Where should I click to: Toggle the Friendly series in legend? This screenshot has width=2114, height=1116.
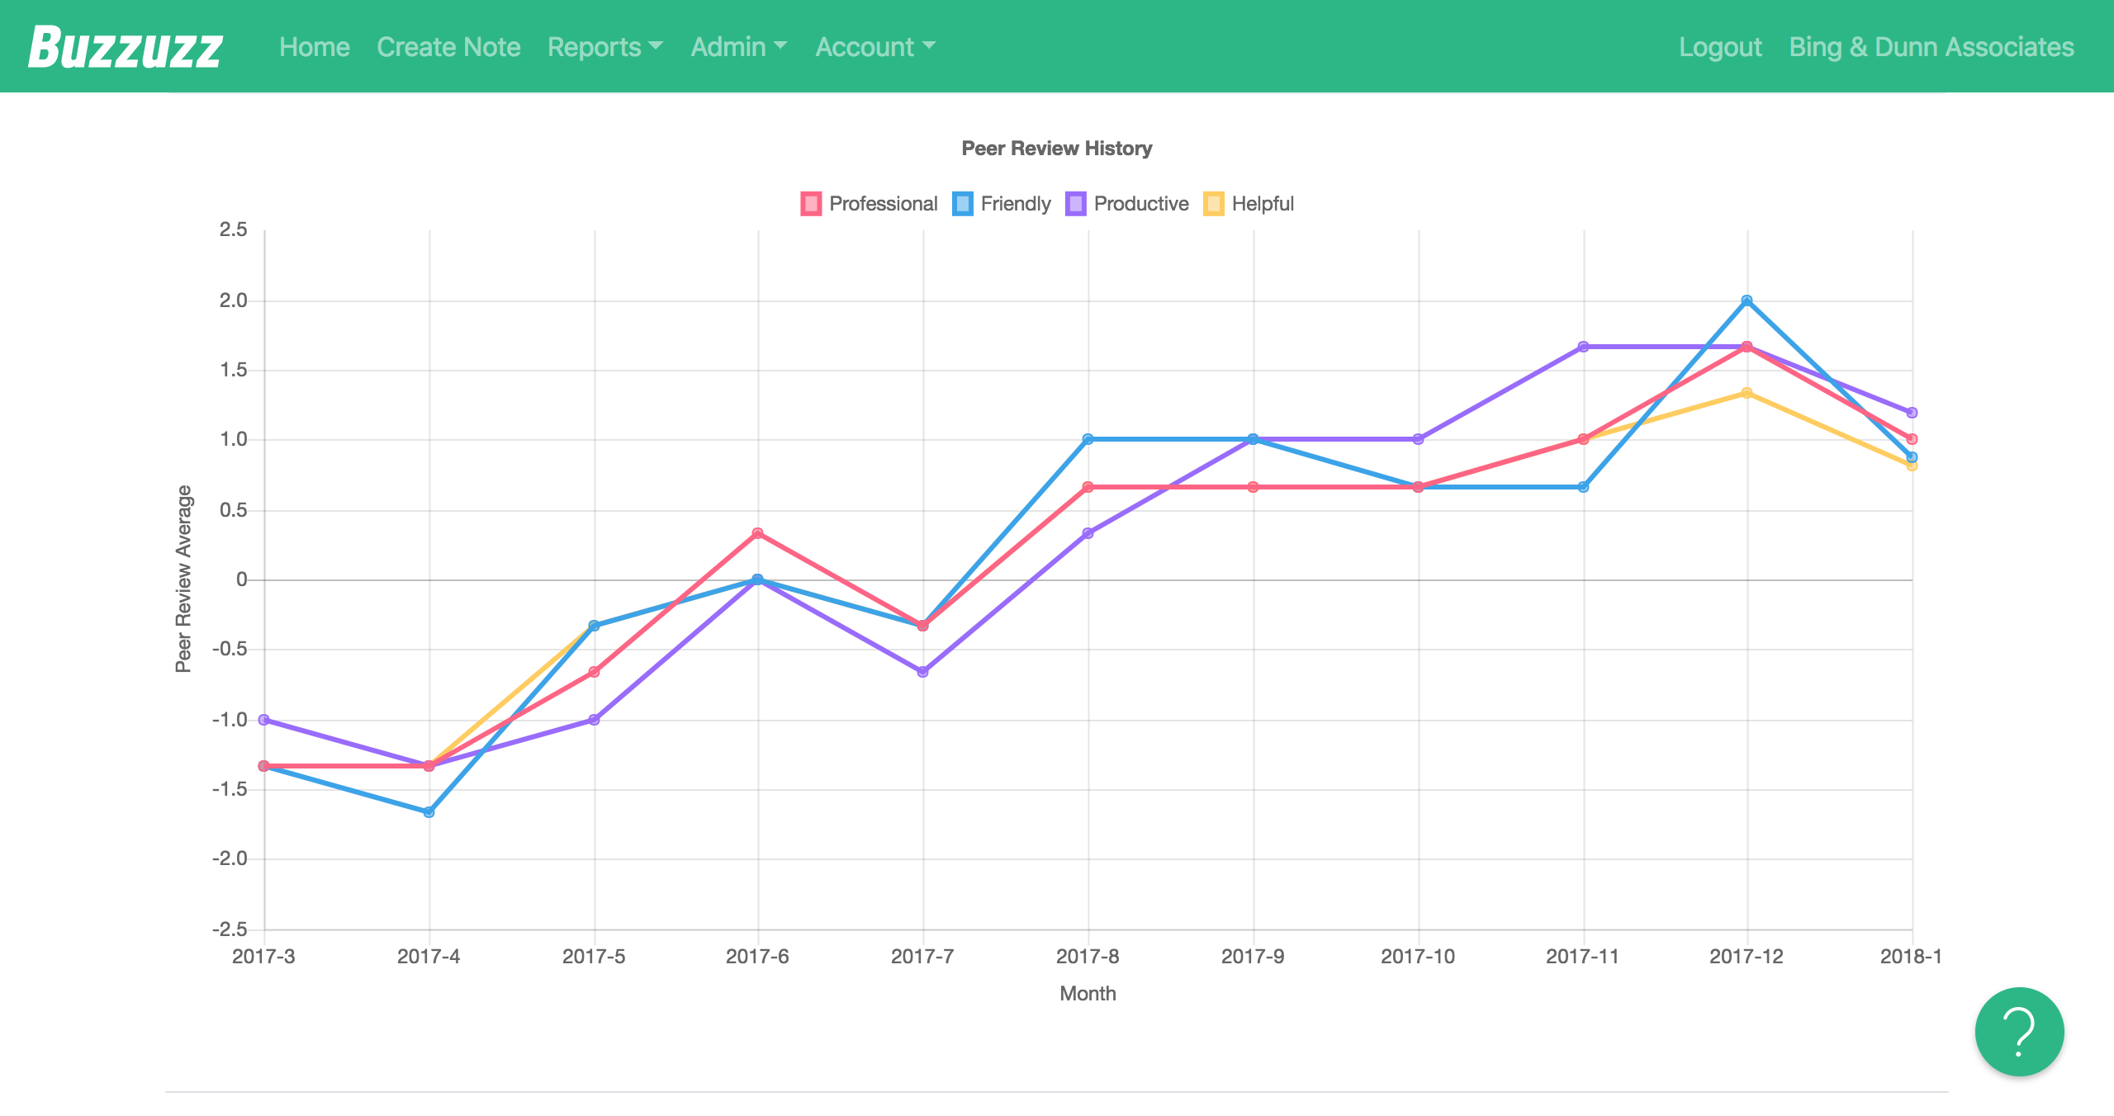tap(1015, 204)
